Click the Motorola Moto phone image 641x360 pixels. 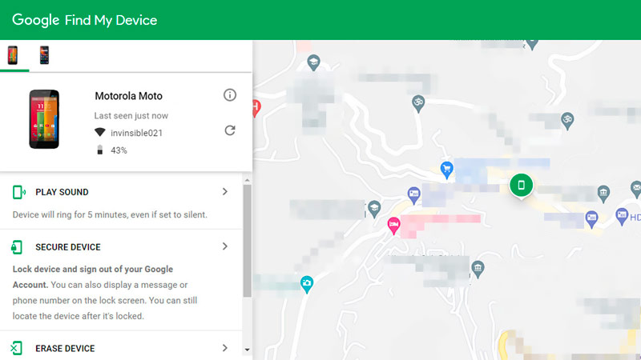pyautogui.click(x=44, y=118)
